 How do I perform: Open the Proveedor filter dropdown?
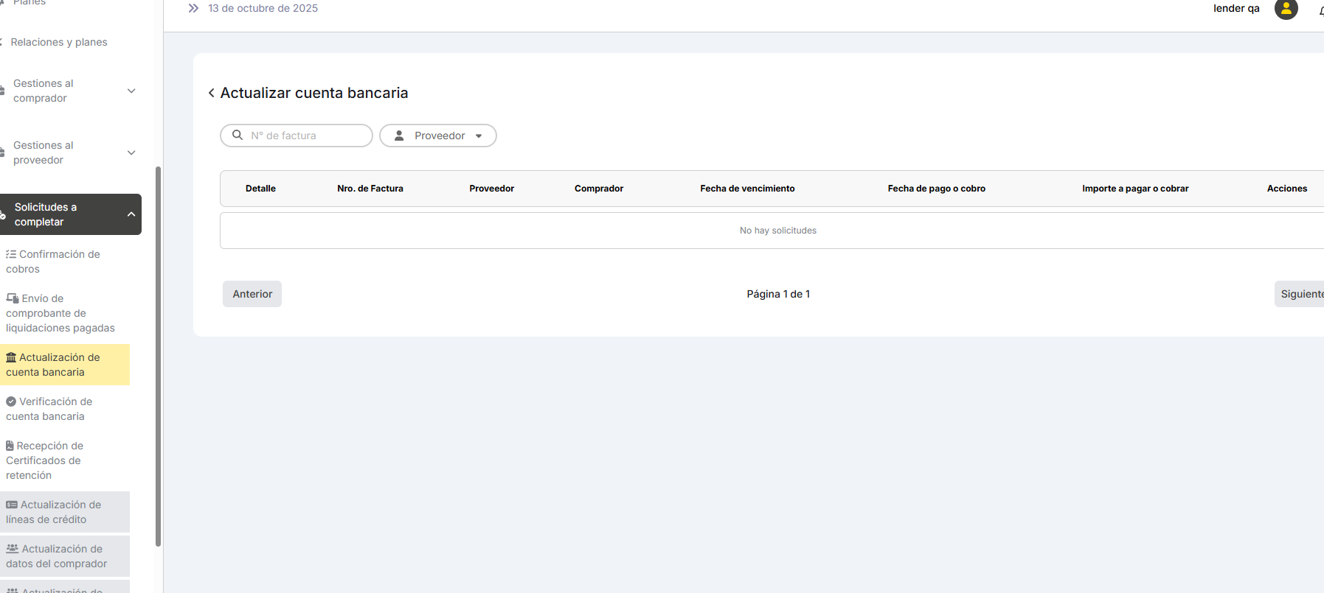pos(438,136)
